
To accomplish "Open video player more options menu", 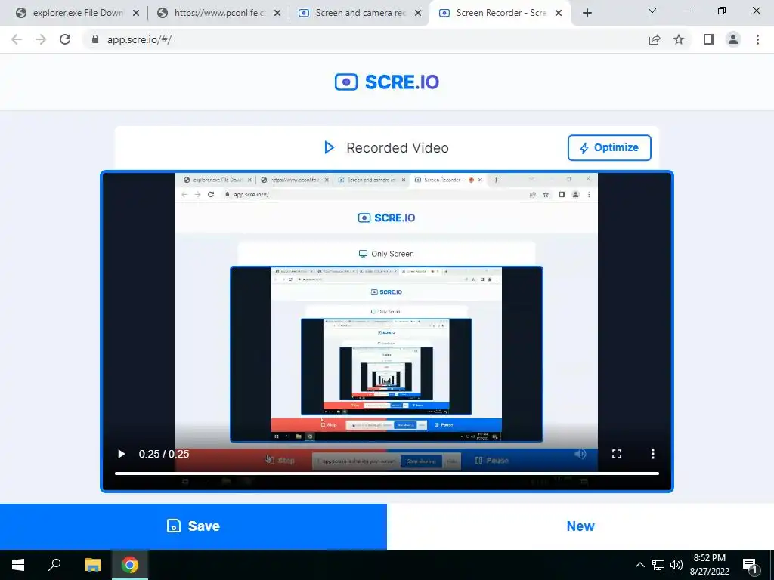I will tap(652, 454).
